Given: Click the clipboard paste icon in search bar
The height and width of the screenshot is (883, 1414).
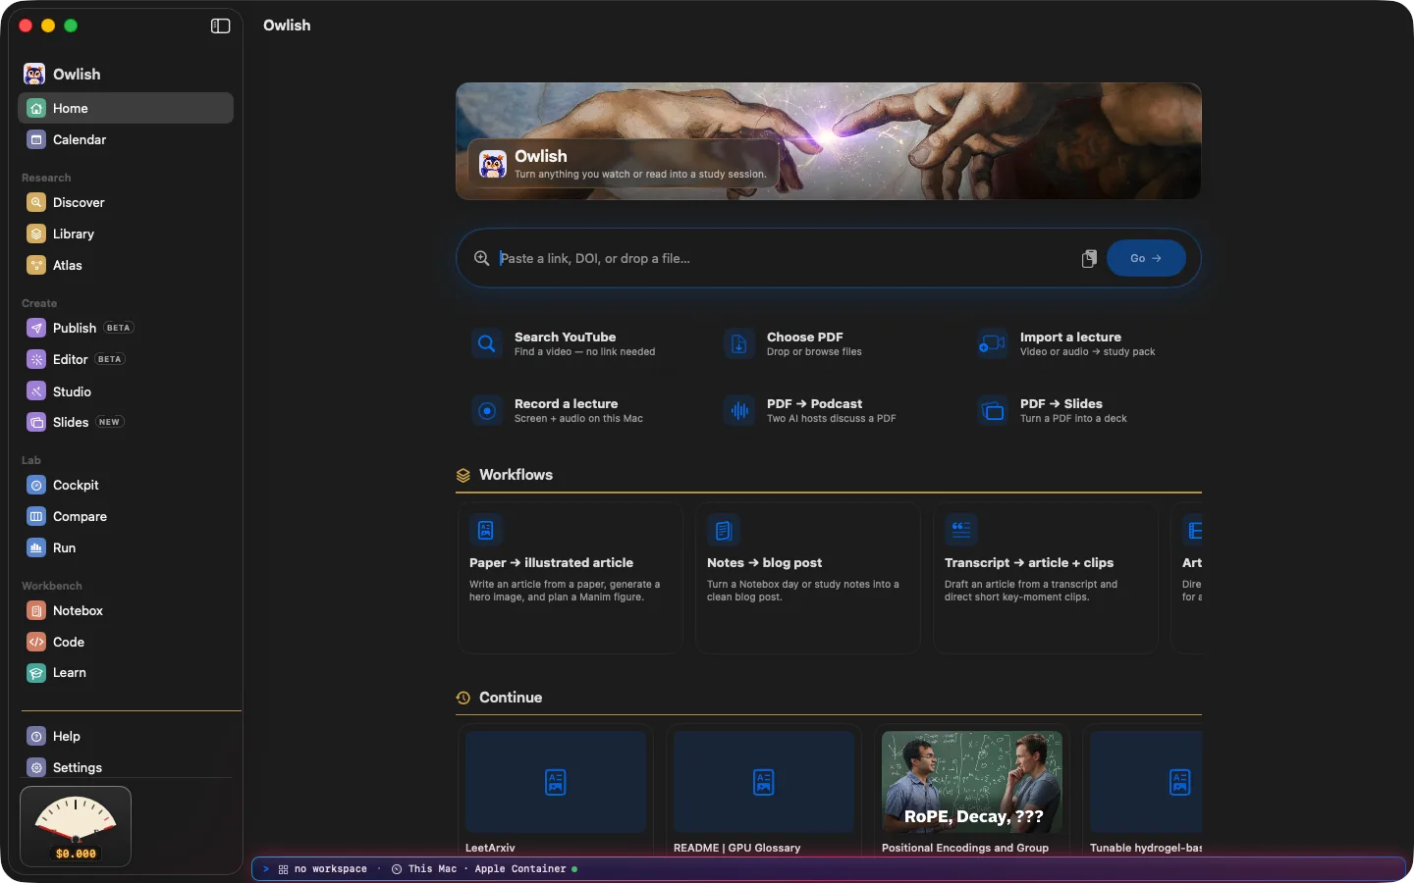Looking at the screenshot, I should [x=1089, y=258].
